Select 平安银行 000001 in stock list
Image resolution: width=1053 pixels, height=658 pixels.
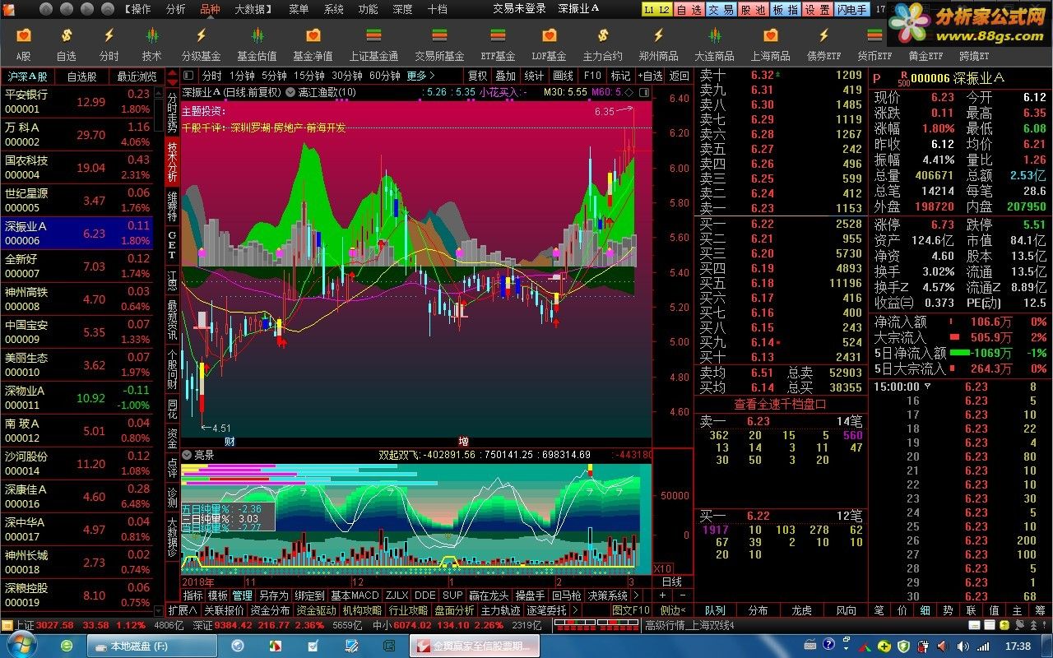(x=77, y=102)
